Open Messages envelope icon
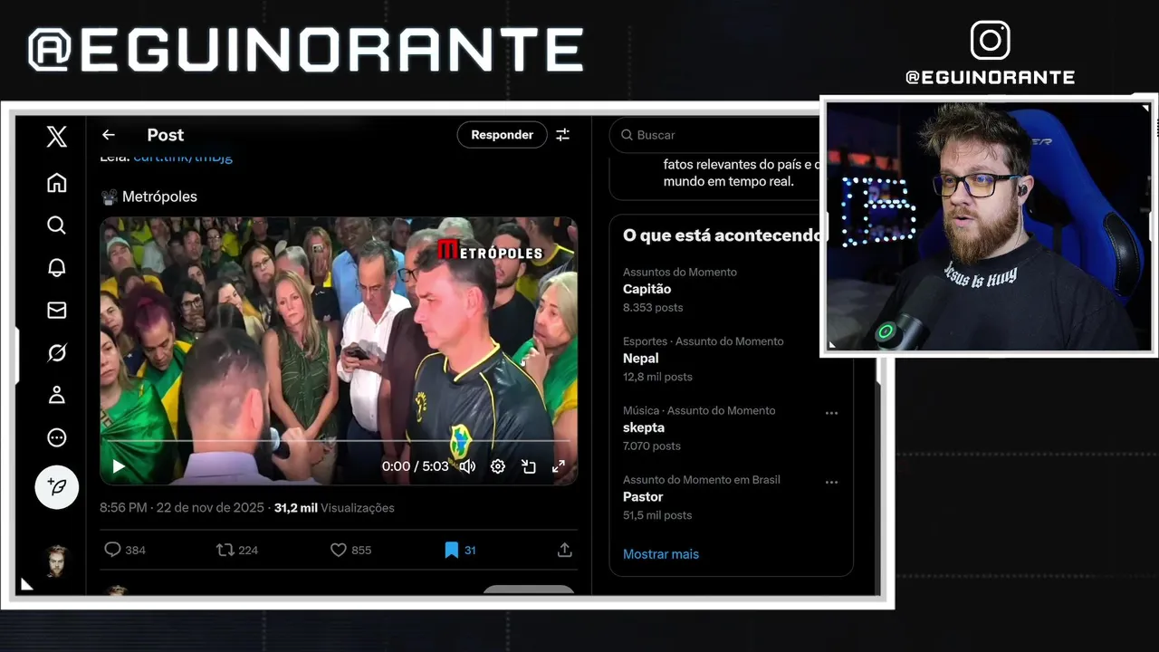The height and width of the screenshot is (652, 1159). point(56,311)
